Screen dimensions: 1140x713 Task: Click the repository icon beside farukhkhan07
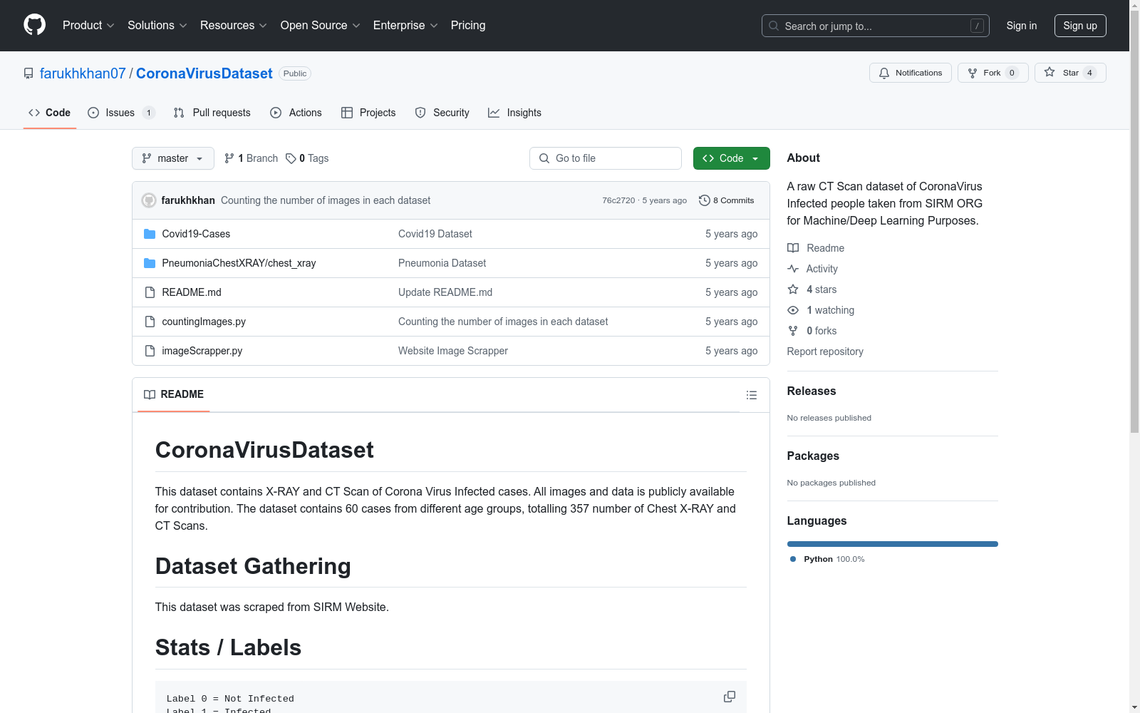click(x=28, y=73)
